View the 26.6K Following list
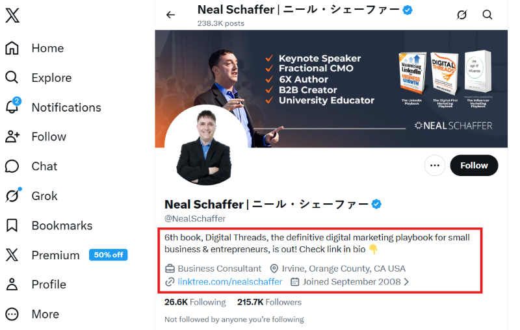This screenshot has width=520, height=330. [195, 302]
